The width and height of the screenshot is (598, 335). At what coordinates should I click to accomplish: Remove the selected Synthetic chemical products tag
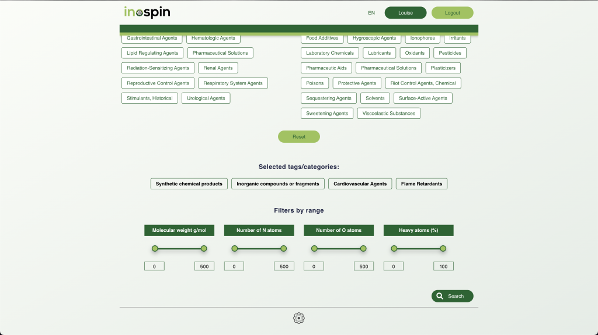(x=189, y=184)
